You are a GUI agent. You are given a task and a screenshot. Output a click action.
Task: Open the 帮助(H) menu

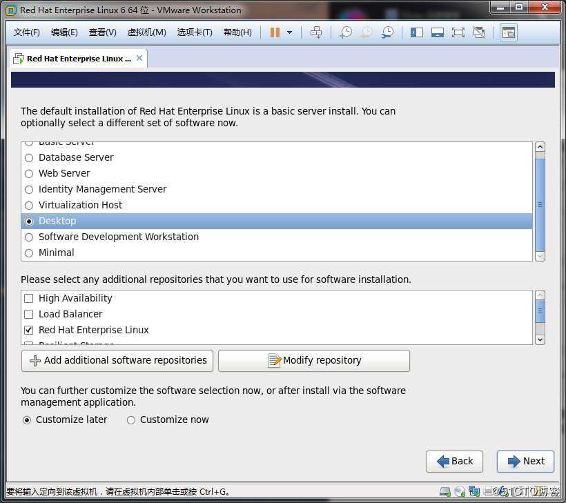pos(237,32)
